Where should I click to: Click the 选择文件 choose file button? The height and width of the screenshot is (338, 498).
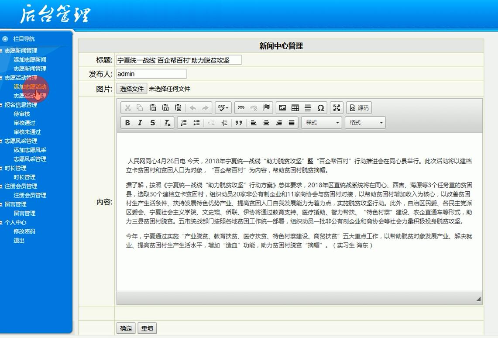[132, 89]
